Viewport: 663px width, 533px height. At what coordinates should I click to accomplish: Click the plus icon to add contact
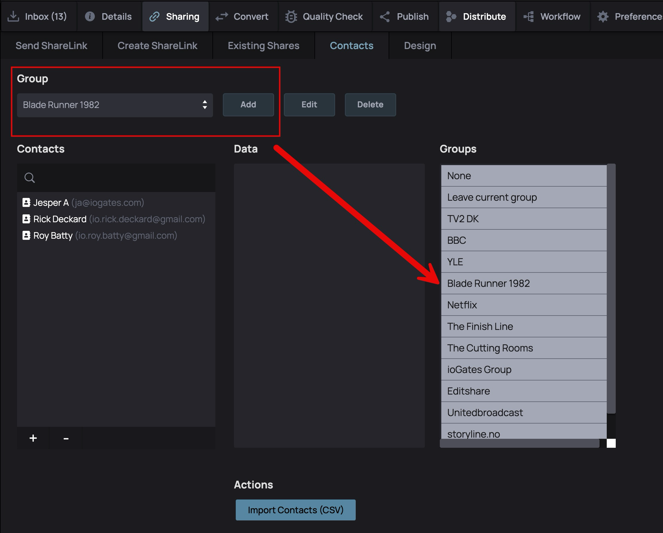(33, 438)
